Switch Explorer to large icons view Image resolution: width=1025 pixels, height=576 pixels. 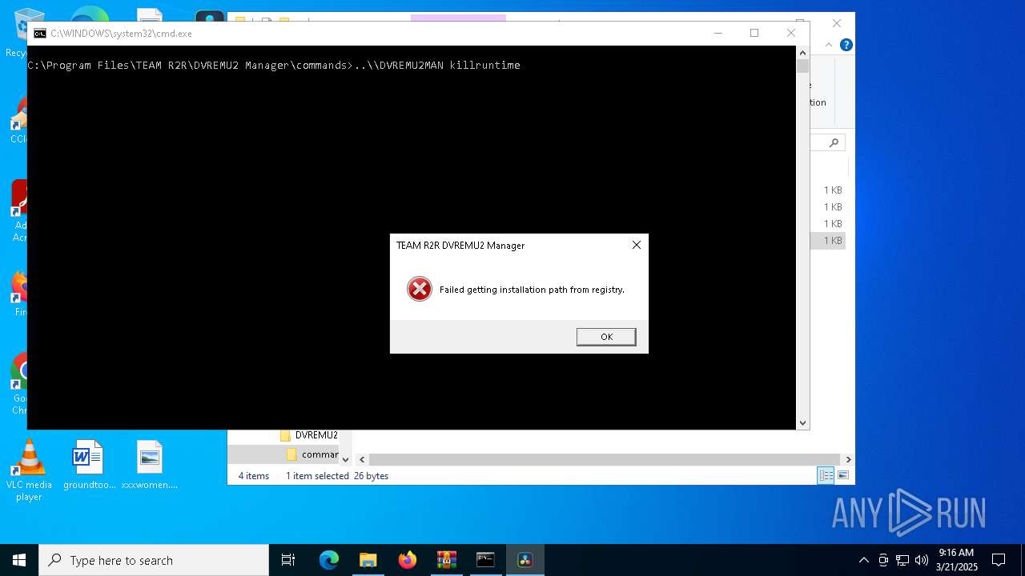coord(843,475)
